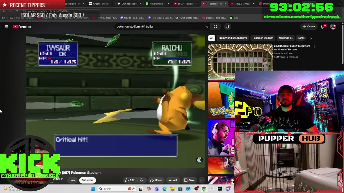
Task: Open the YouTube hamburger guide menu
Action: pyautogui.click(x=6, y=27)
